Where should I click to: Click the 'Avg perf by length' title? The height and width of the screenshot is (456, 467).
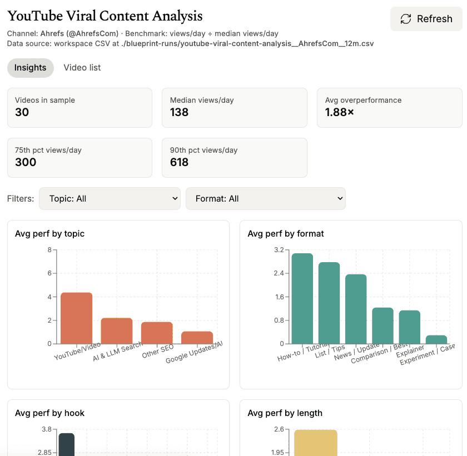pyautogui.click(x=285, y=413)
